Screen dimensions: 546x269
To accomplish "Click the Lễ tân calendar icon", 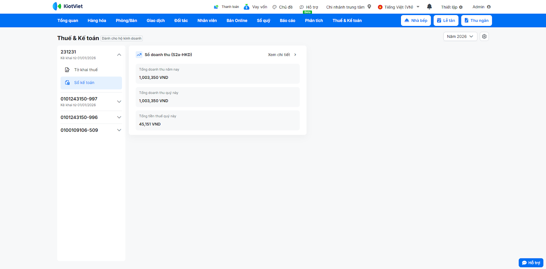I will [x=439, y=20].
